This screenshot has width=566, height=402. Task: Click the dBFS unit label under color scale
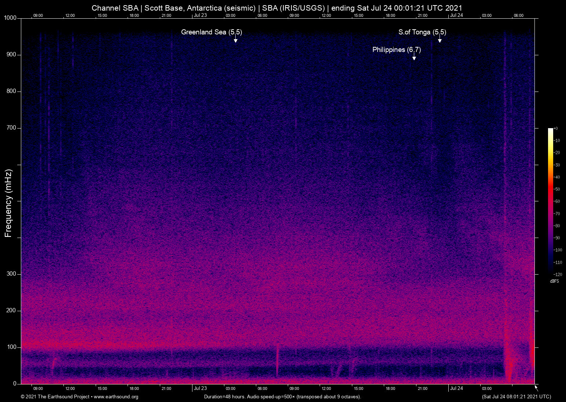(554, 281)
